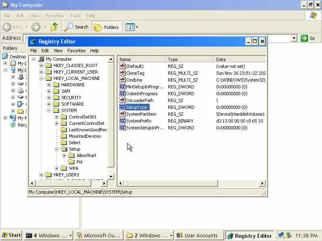
Task: Click the CloneTag string value icon
Action: click(x=122, y=73)
